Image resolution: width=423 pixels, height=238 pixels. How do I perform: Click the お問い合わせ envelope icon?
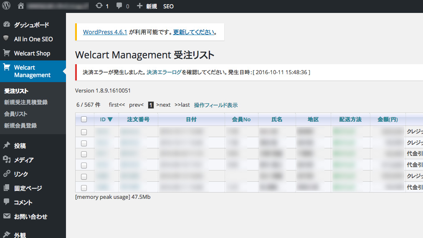pos(7,216)
